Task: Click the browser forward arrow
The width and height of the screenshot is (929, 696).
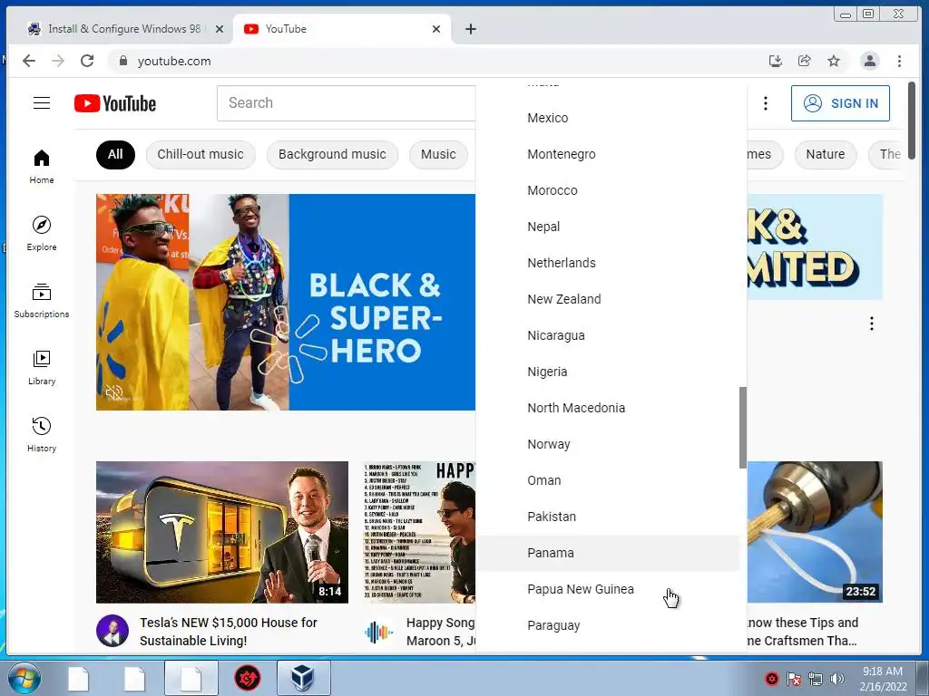Action: click(x=57, y=61)
